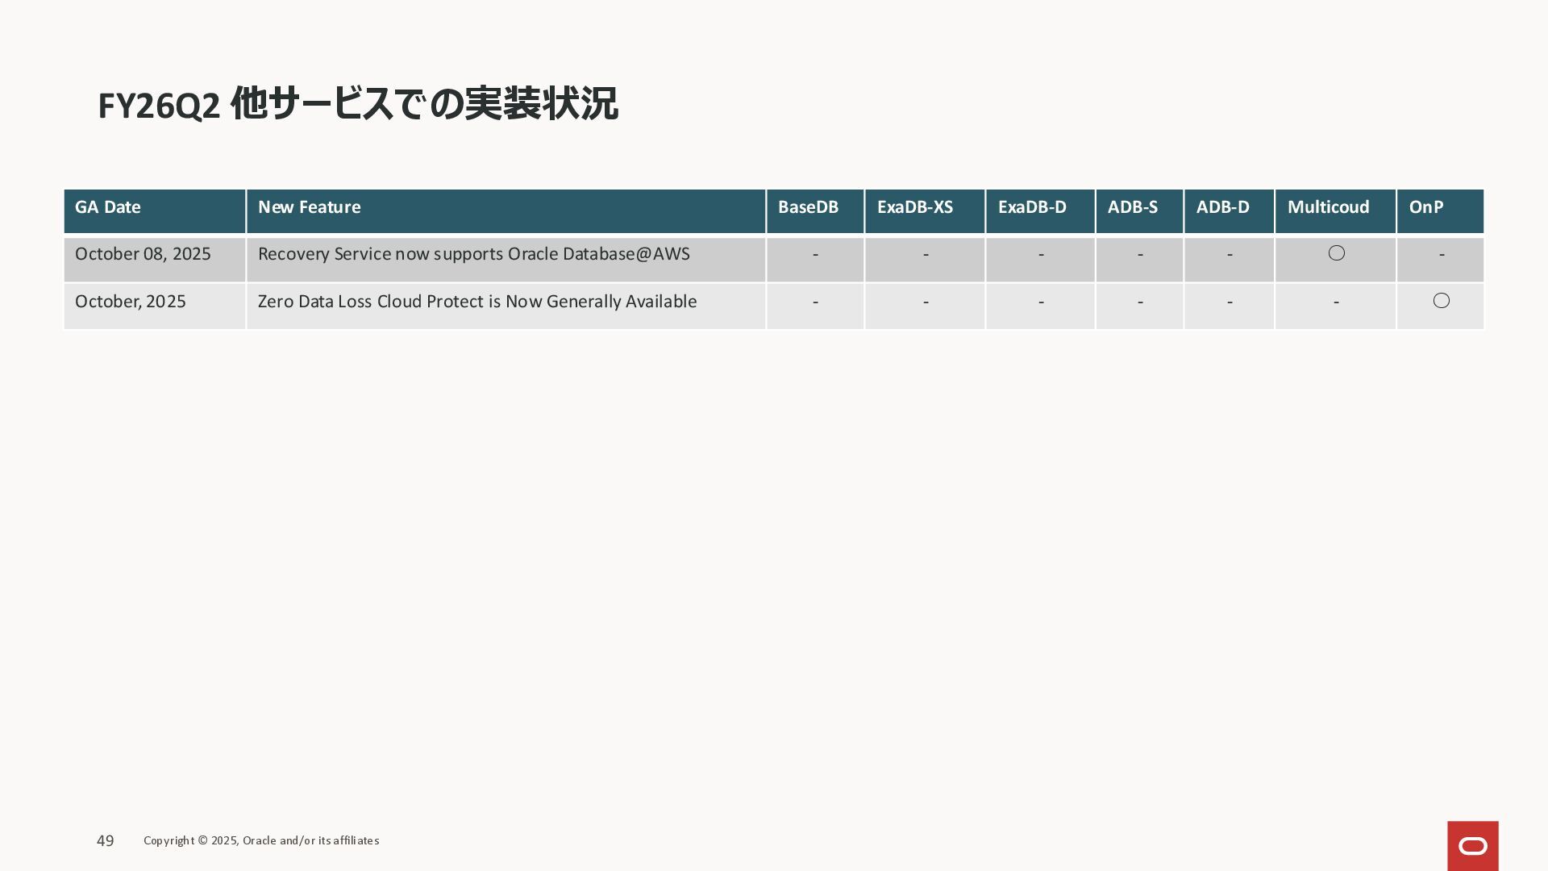This screenshot has height=871, width=1548.
Task: Click the circle mark in the OnP column
Action: (x=1441, y=301)
